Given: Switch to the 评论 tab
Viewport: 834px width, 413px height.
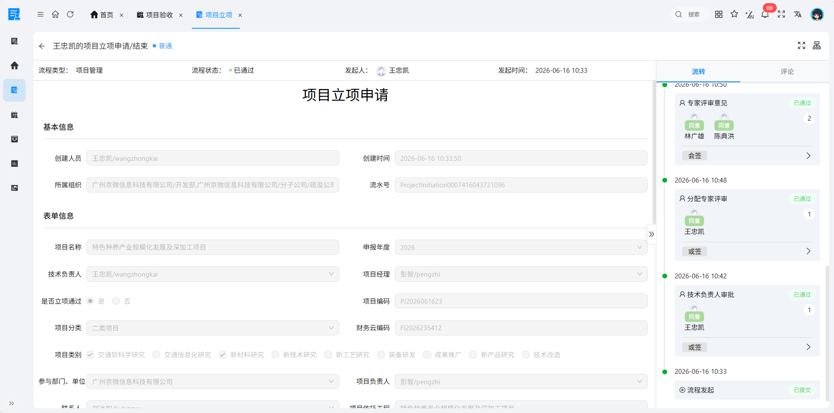Looking at the screenshot, I should [787, 71].
